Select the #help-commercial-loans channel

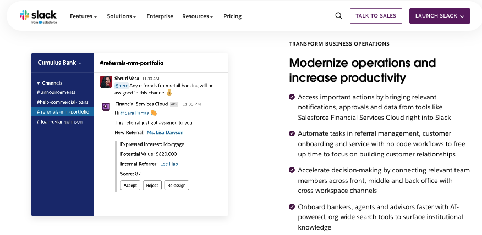(x=62, y=102)
